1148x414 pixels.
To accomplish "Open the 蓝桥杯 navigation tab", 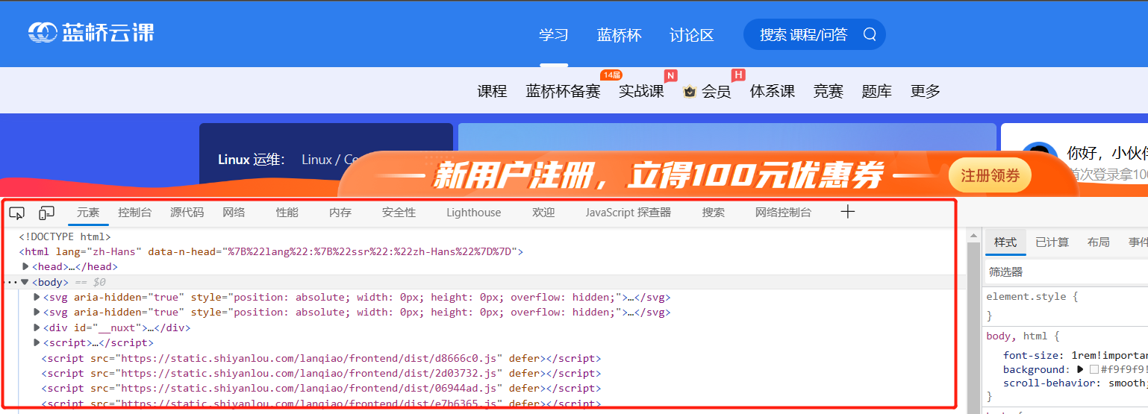I will tap(620, 34).
